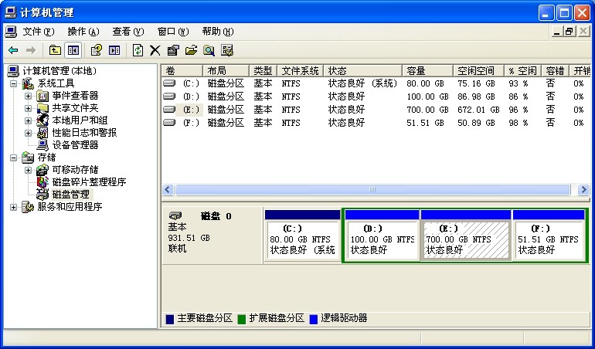Expand the 可移动存储 node

(28, 170)
